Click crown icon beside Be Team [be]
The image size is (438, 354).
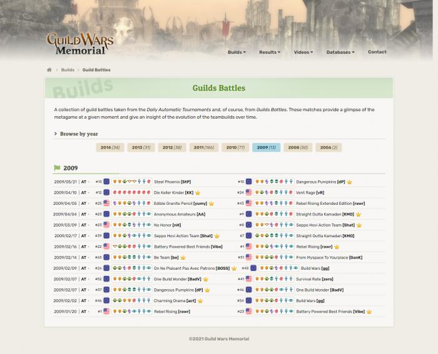(x=183, y=258)
